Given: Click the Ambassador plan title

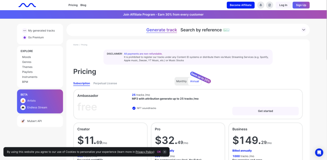Looking at the screenshot, I should 87,96.
